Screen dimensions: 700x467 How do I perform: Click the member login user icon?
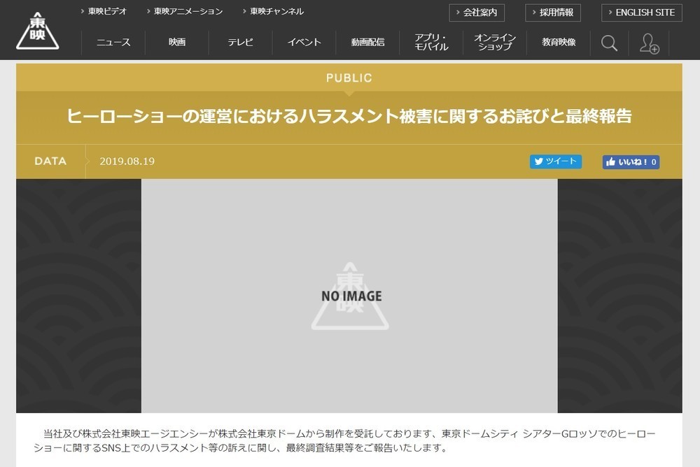(649, 43)
